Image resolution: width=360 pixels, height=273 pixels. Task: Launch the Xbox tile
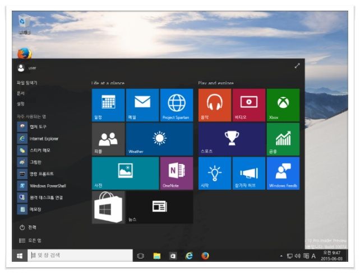283,105
